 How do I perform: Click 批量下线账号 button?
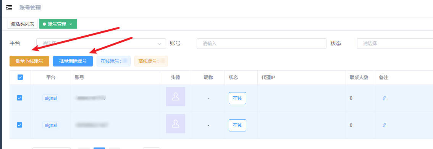[x=29, y=61]
